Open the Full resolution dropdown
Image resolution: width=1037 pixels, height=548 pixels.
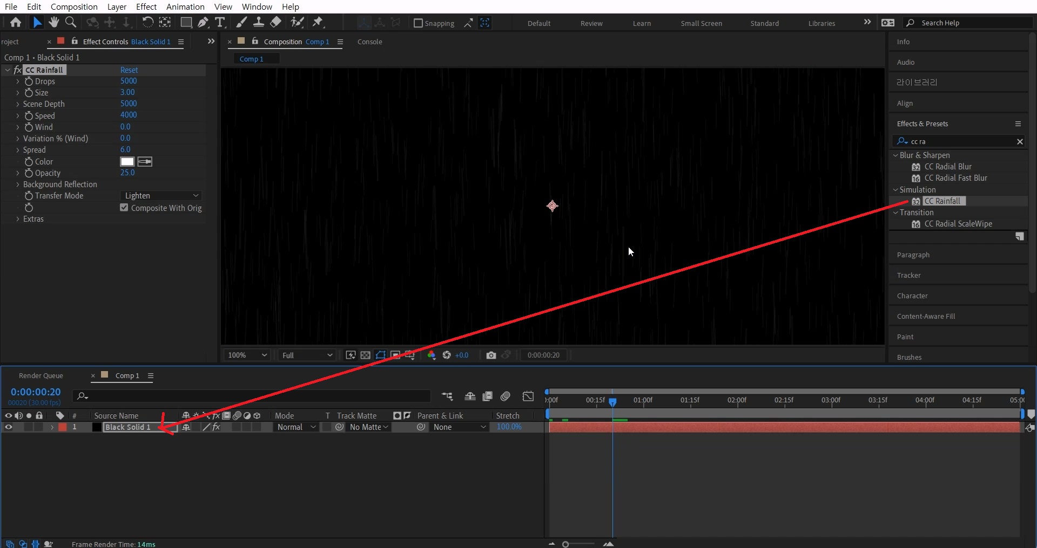point(307,355)
